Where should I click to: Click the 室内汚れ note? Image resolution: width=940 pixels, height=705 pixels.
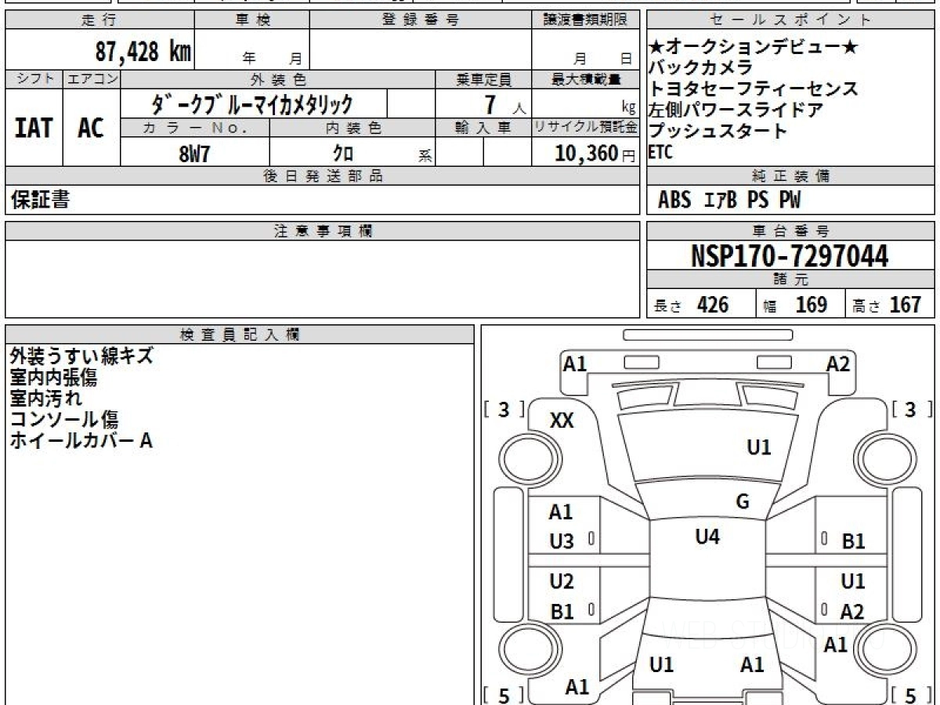click(x=45, y=398)
